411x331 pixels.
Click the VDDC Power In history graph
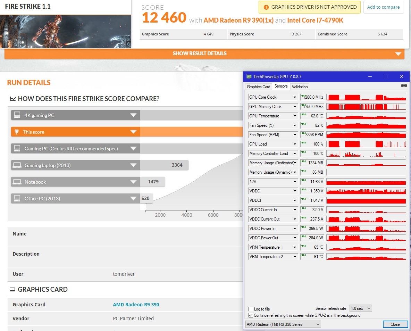[366, 229]
